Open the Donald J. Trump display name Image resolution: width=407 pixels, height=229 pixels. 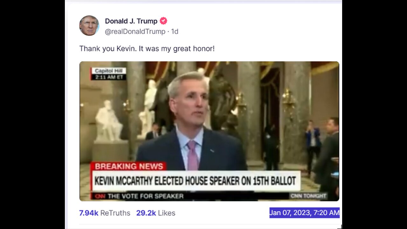[x=131, y=21]
